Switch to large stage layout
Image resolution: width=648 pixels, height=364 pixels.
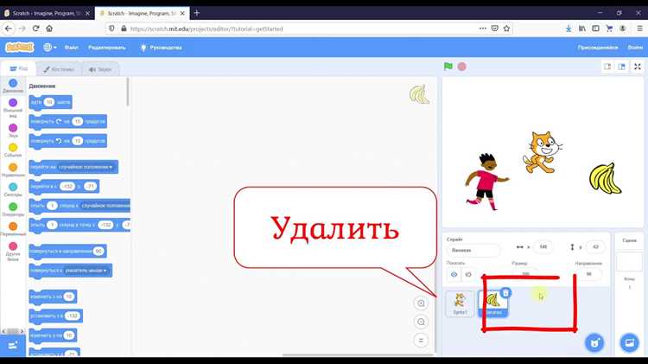point(621,67)
